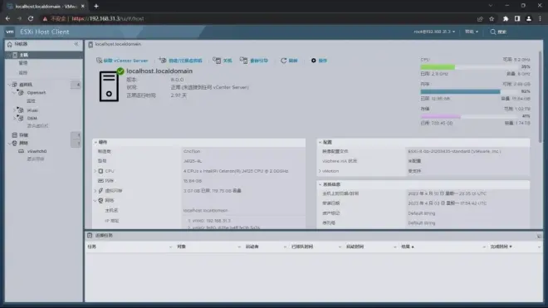Click Shut down (关机) toolbar button
548x308 pixels.
tap(223, 61)
